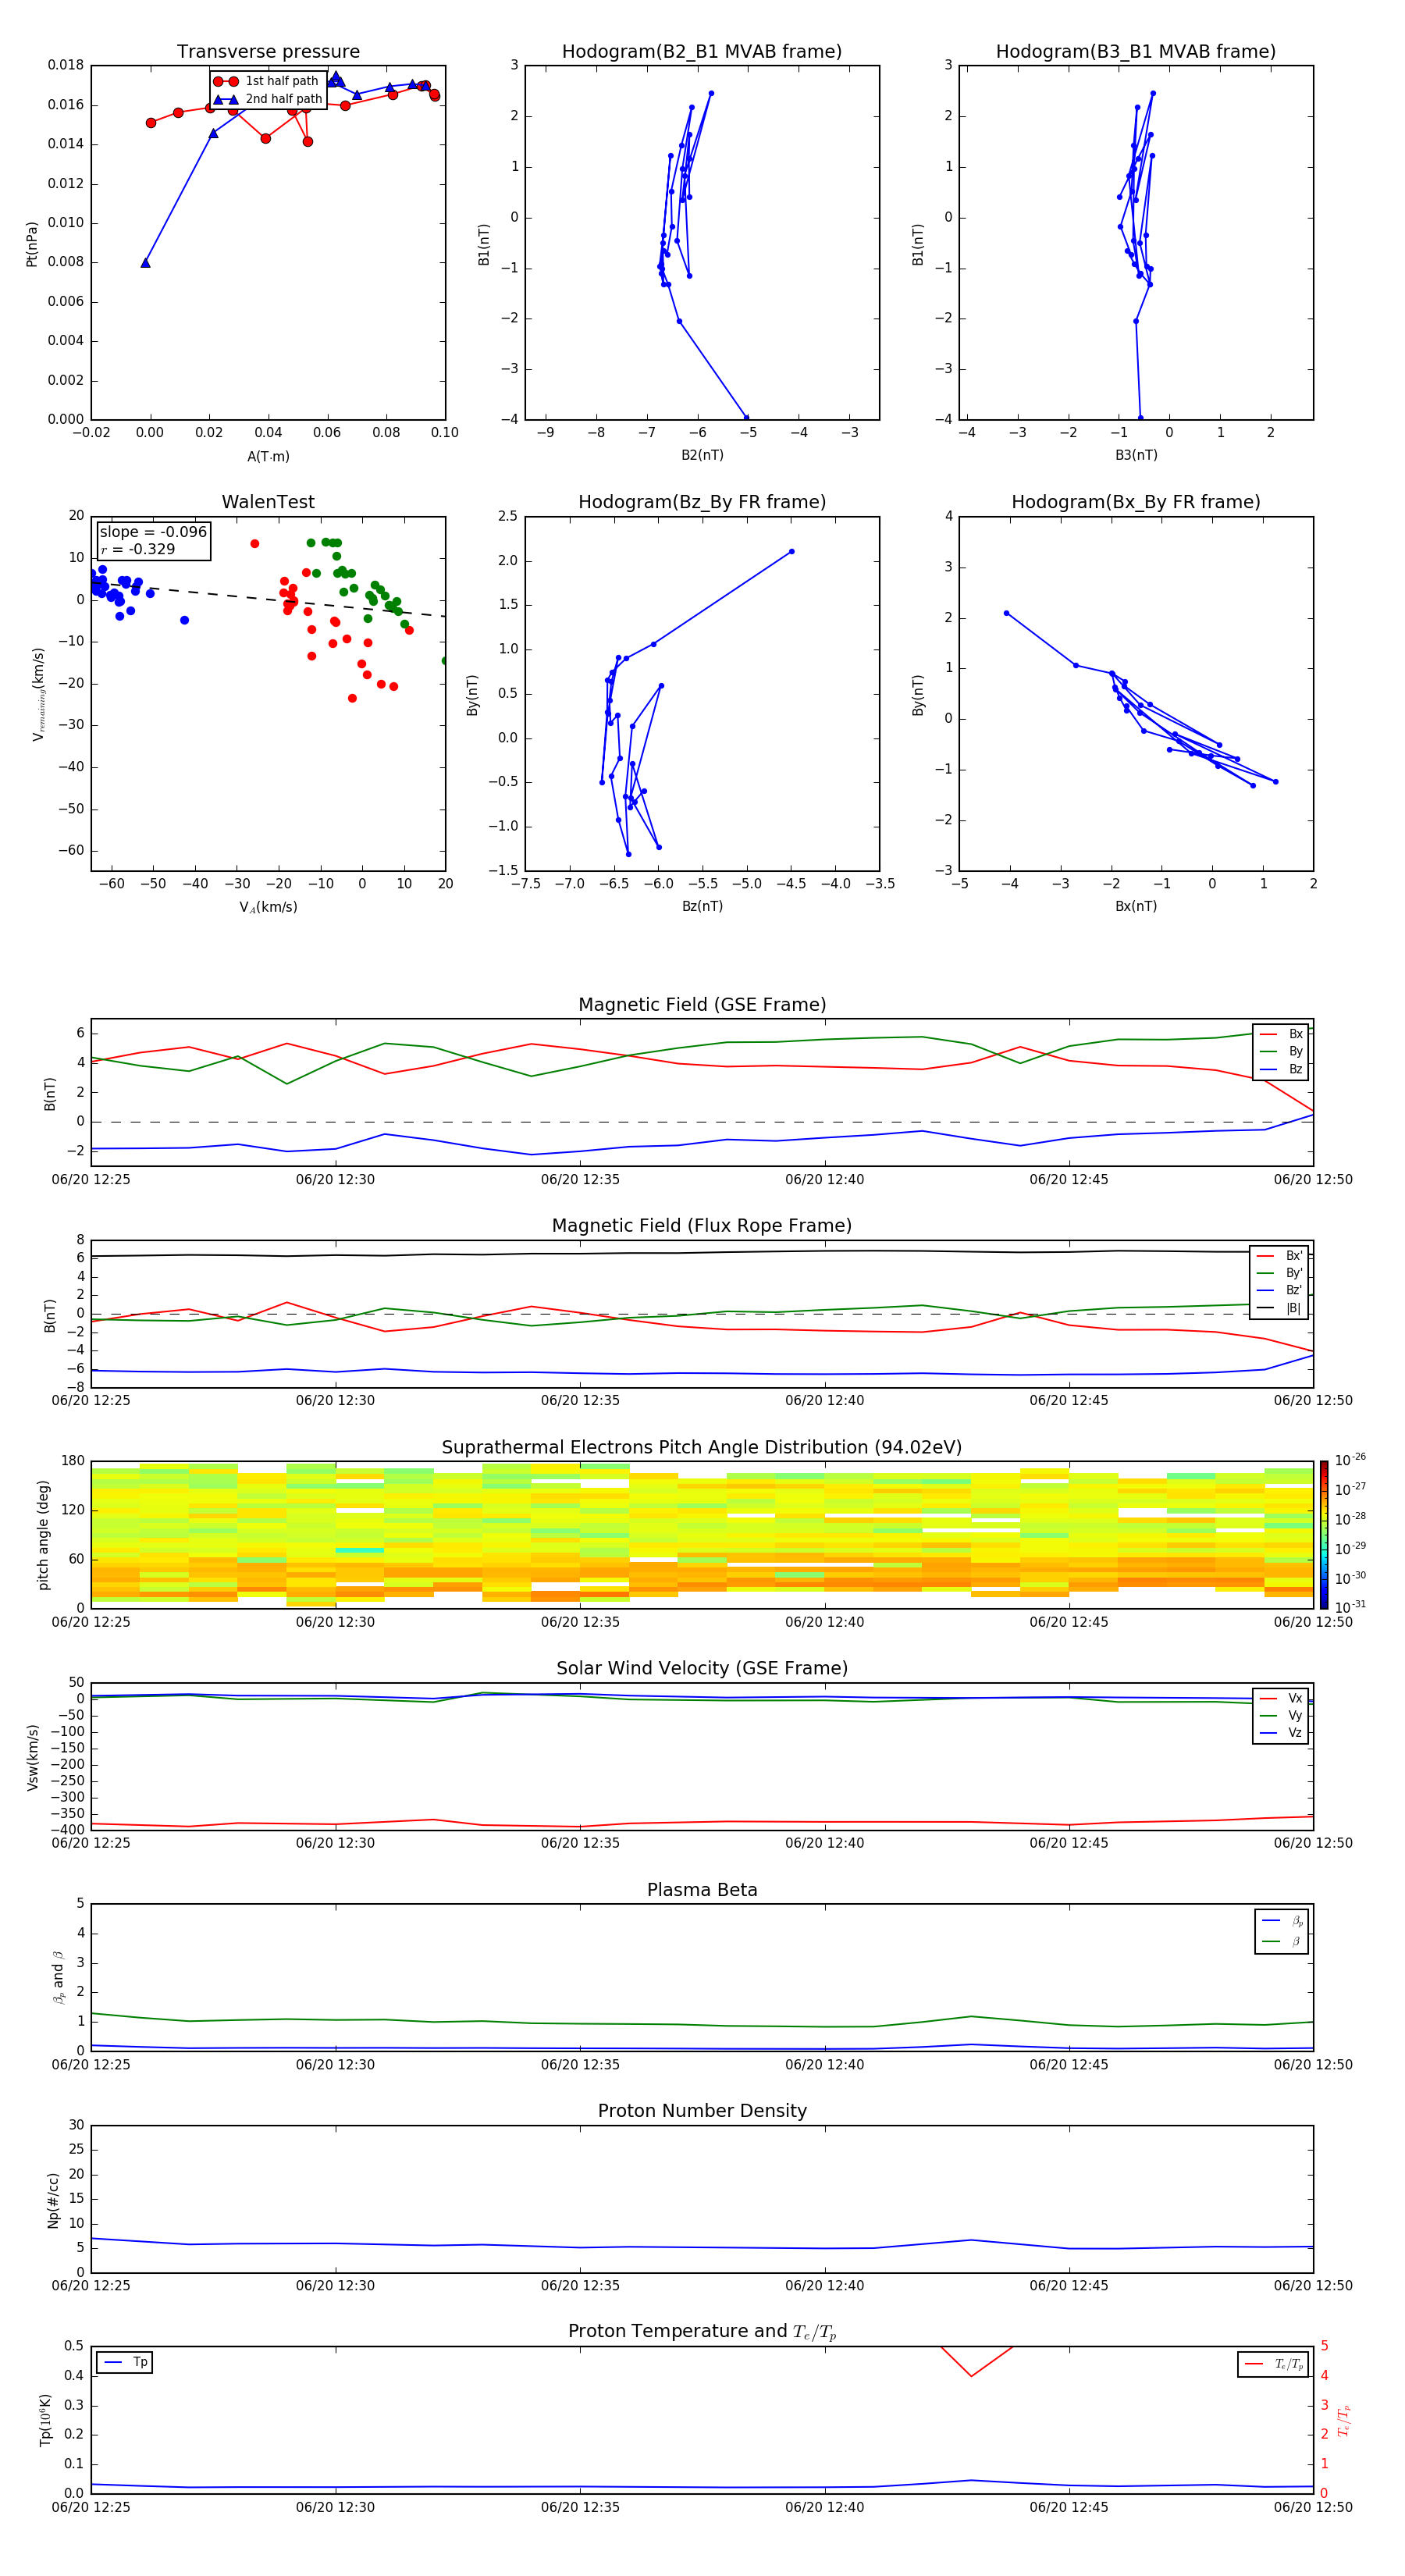Click Vy in the solar wind legend
Image resolution: width=1405 pixels, height=2576 pixels.
(1282, 1715)
